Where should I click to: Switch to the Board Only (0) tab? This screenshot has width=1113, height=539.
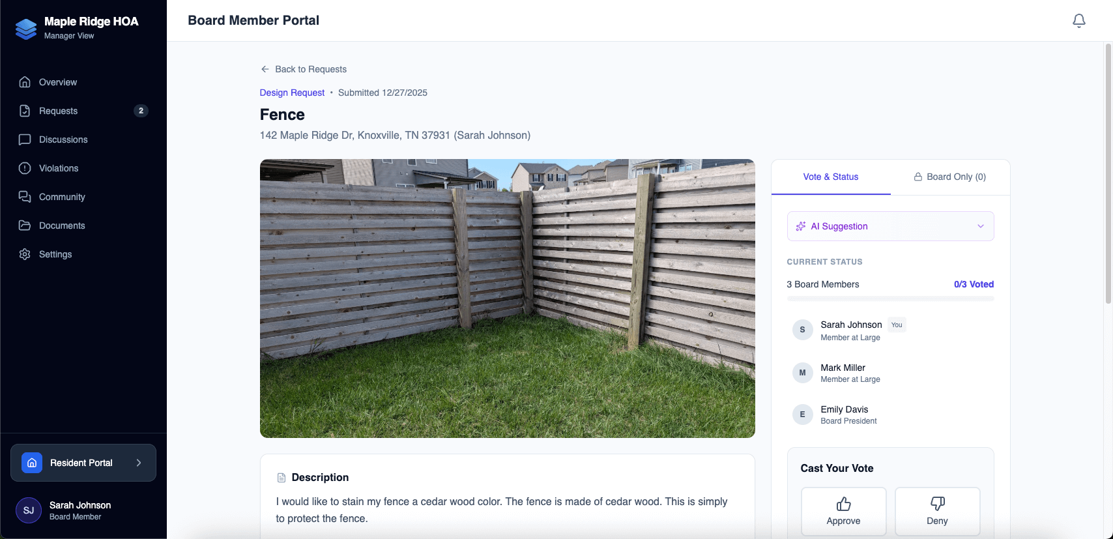pos(950,177)
